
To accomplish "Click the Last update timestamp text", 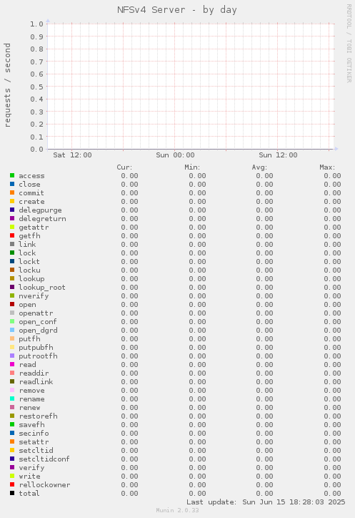I will pos(266,502).
